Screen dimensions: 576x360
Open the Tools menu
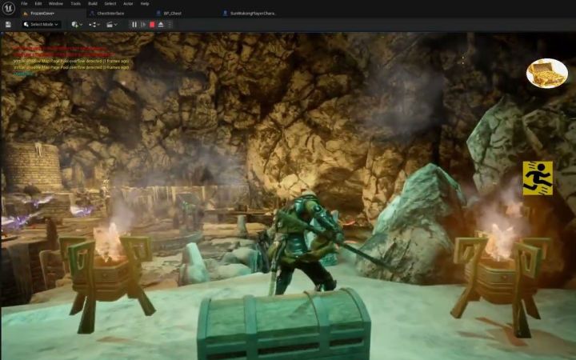[76, 4]
